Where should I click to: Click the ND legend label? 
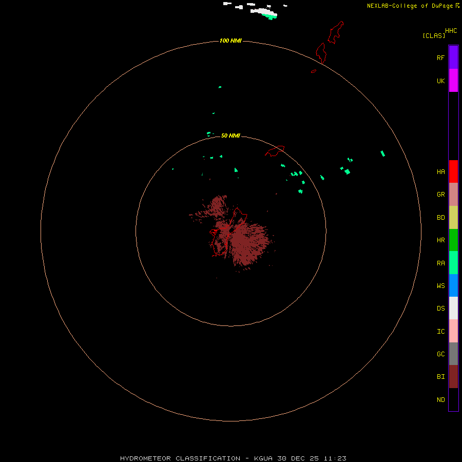440,400
